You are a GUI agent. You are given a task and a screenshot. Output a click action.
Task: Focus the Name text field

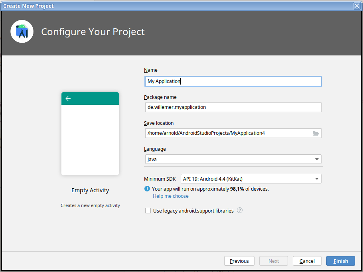pos(233,81)
